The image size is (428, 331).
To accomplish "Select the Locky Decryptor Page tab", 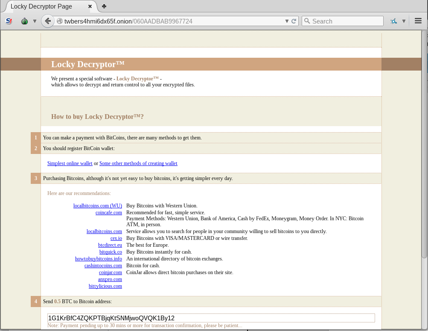I will [x=43, y=6].
